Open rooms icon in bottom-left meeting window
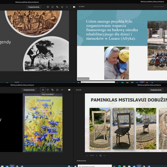Image resolution: width=167 pixels, height=167 pixels. [x=57, y=90]
